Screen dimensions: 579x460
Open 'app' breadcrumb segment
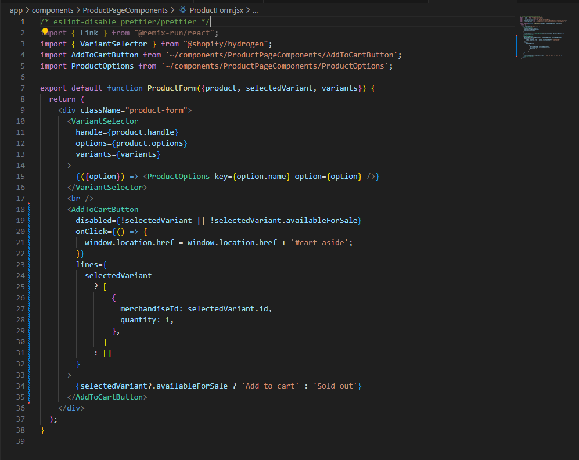16,10
